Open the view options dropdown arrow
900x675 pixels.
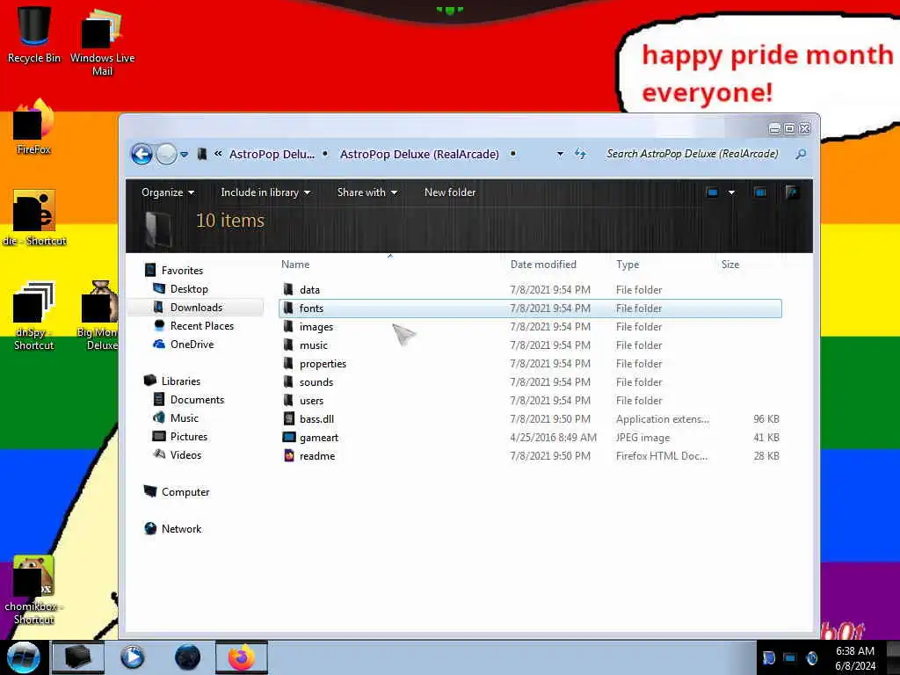(x=731, y=192)
